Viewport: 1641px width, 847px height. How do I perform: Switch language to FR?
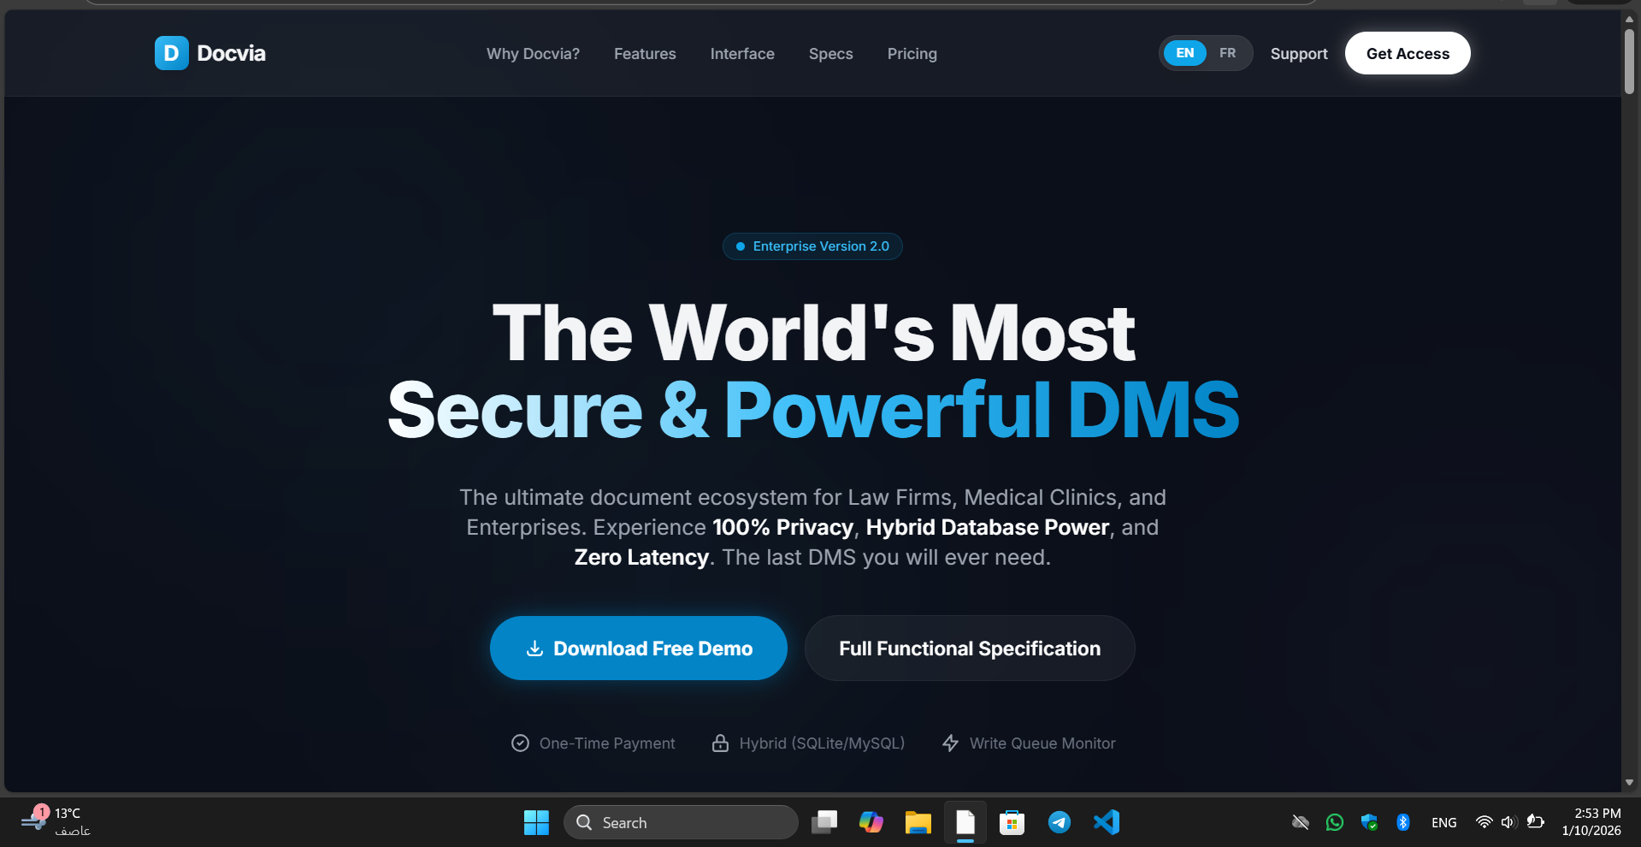point(1227,53)
